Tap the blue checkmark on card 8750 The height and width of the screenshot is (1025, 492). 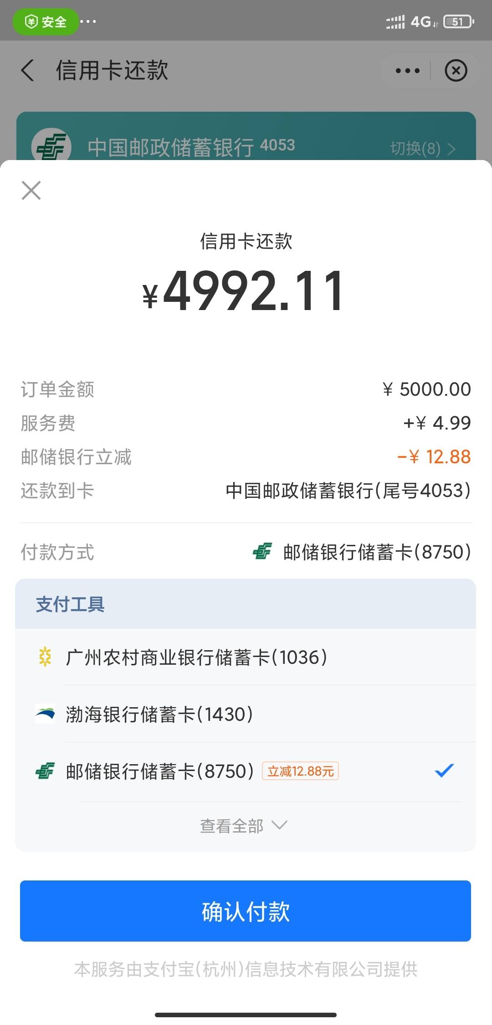pos(444,770)
